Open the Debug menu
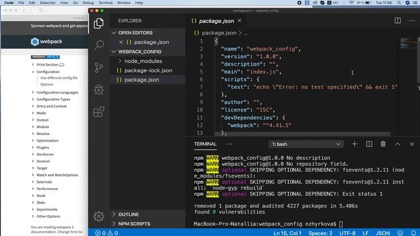Screen dimensions: 420x236 (88, 3)
